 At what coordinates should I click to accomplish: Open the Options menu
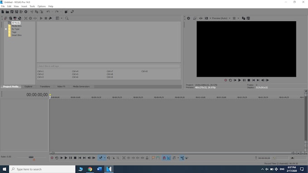tap(42, 6)
